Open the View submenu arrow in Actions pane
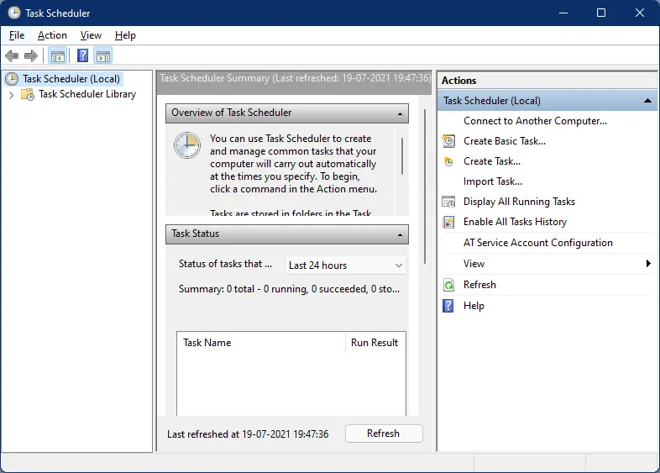This screenshot has height=473, width=660. [x=648, y=264]
